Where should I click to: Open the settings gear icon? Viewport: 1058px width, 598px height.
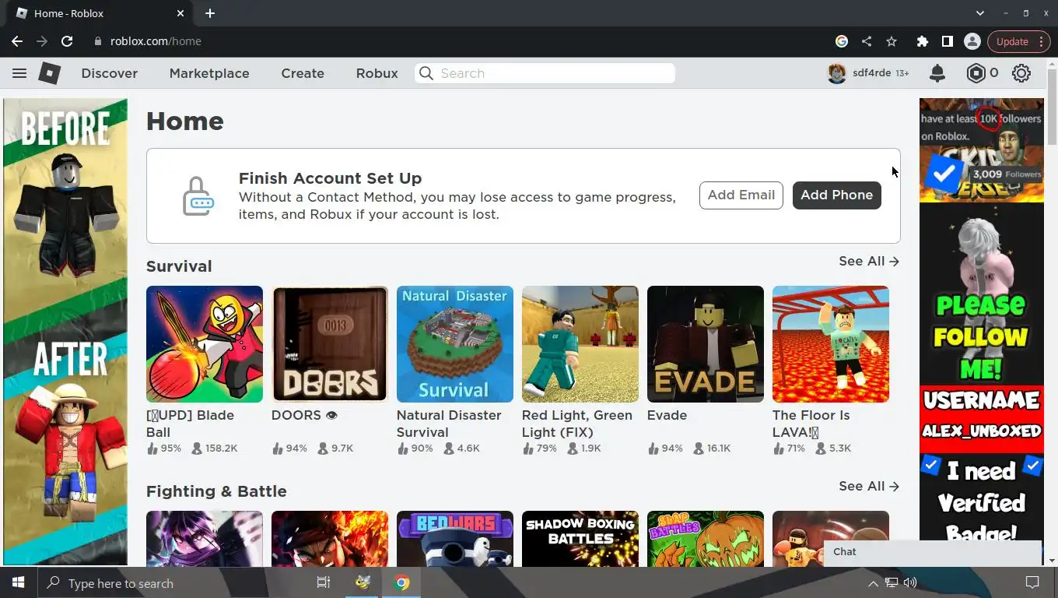click(1021, 73)
